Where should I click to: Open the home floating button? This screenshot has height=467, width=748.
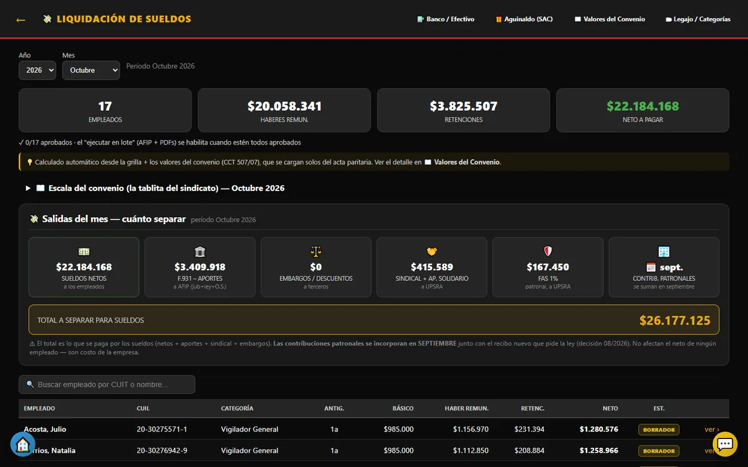coord(22,444)
